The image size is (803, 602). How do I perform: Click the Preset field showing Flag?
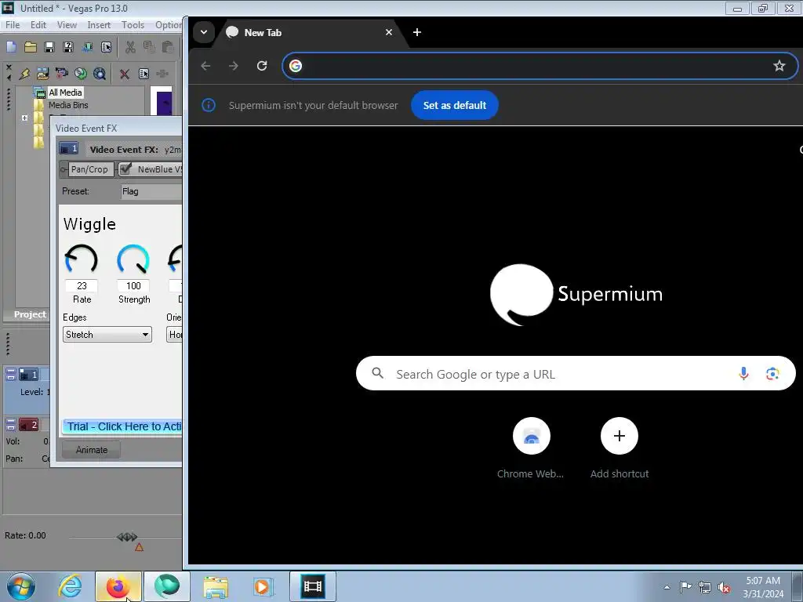coord(151,191)
